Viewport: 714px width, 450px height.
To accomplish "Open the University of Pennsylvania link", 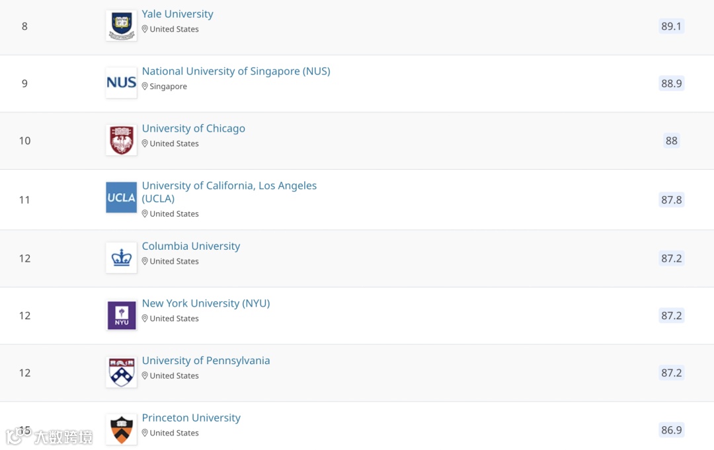I will click(206, 360).
